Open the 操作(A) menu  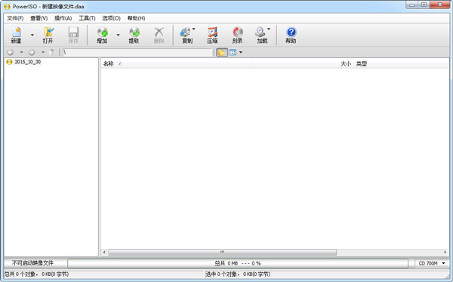click(63, 18)
